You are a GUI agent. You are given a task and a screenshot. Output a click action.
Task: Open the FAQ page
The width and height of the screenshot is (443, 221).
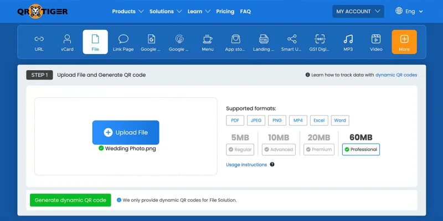pyautogui.click(x=245, y=12)
